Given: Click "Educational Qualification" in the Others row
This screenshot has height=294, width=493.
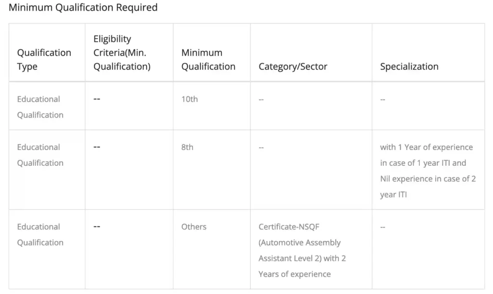Looking at the screenshot, I should click(40, 234).
